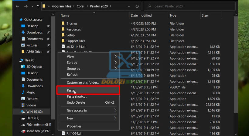Choose Customize this folder

(x=88, y=83)
